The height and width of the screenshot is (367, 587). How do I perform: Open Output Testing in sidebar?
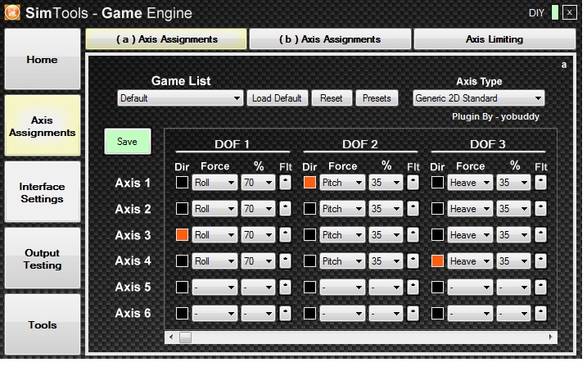[43, 258]
